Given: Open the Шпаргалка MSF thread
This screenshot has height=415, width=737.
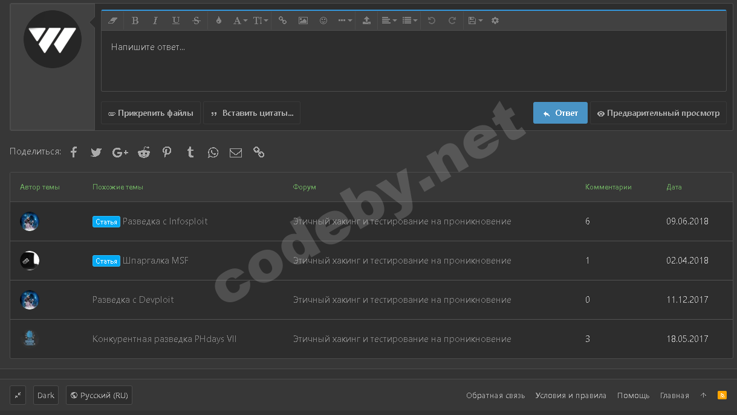Looking at the screenshot, I should 155,261.
